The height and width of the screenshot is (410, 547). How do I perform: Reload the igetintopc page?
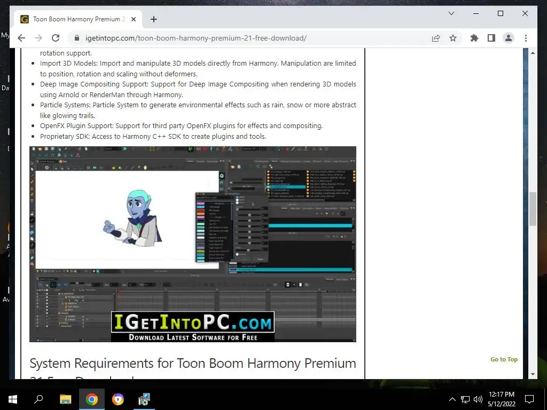tap(56, 38)
